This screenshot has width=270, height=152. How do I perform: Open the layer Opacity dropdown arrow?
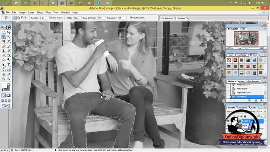tap(264, 111)
